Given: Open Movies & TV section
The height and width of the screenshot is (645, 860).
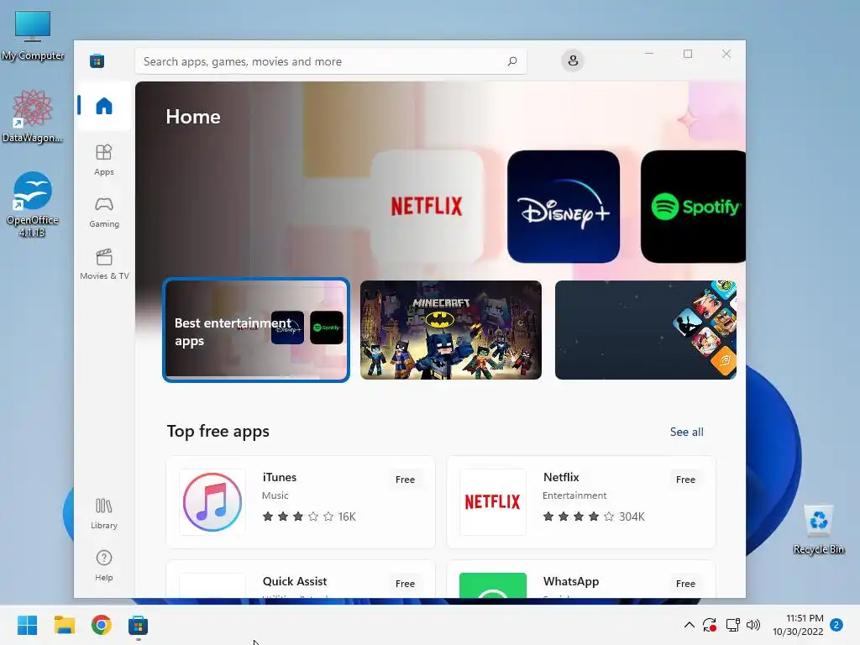Looking at the screenshot, I should (103, 264).
